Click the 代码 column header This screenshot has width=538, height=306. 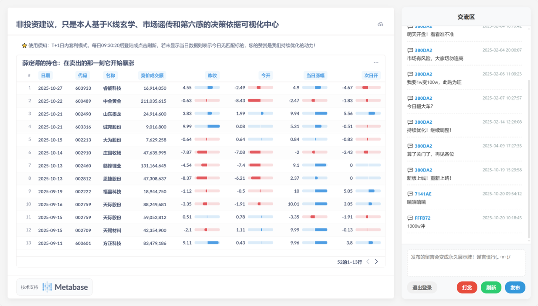(82, 75)
